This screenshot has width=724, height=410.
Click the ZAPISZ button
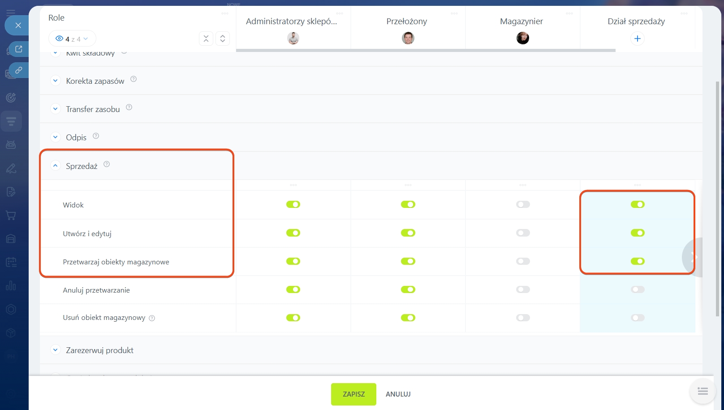pos(353,394)
